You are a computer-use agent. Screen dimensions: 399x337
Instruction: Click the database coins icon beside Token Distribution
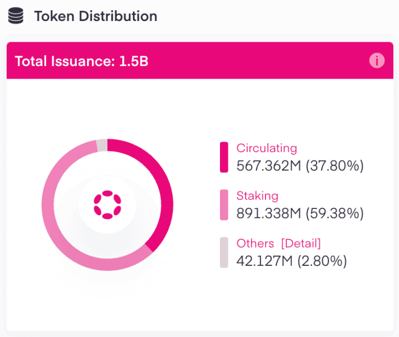tap(16, 16)
